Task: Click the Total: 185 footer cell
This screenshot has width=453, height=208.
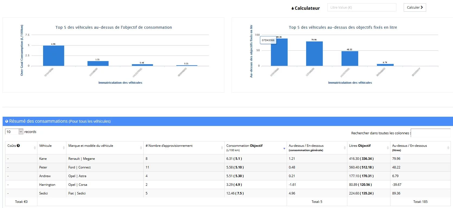Action: (420, 202)
